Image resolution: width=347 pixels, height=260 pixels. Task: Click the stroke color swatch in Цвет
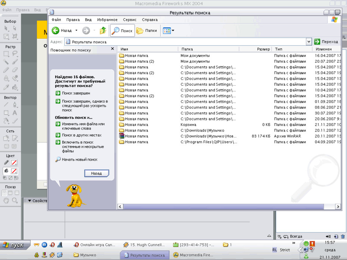(14, 162)
